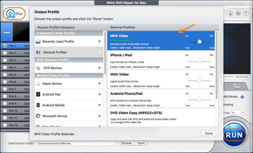Click the profile category list scrollbar
The image size is (253, 153).
[105, 53]
